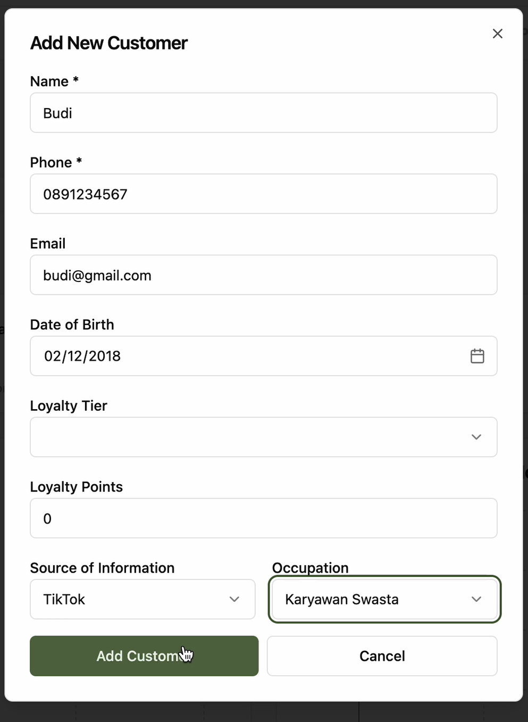The width and height of the screenshot is (528, 722).
Task: Click the Phone field label
Action: [x=51, y=162]
